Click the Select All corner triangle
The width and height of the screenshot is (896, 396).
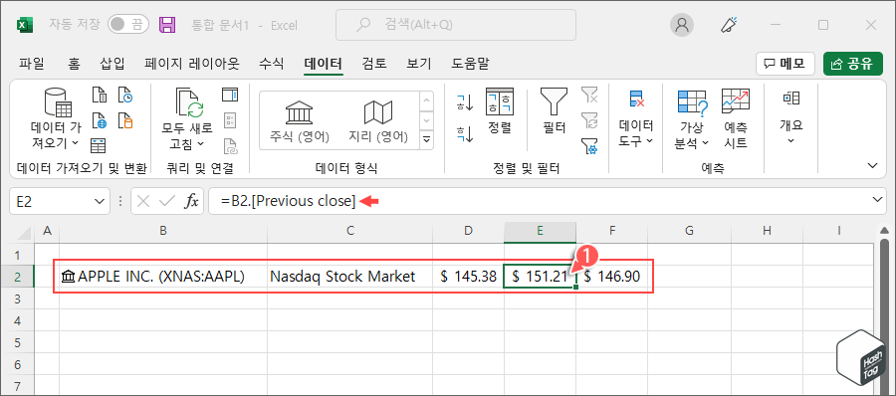(23, 232)
